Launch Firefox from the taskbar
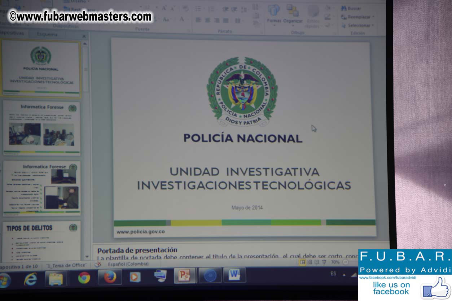The height and width of the screenshot is (301, 452). [x=110, y=277]
